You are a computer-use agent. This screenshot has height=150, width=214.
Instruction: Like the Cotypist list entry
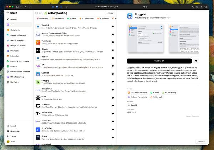(113, 74)
